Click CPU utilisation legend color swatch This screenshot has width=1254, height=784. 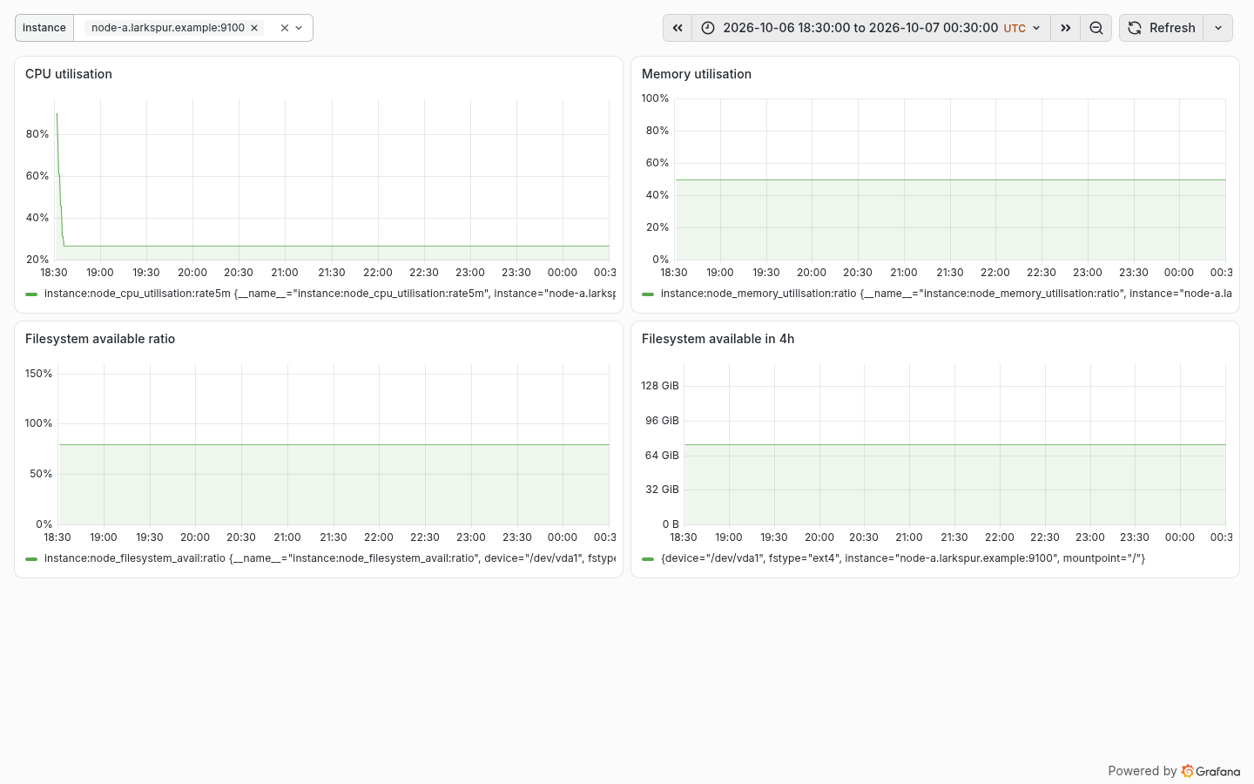pyautogui.click(x=31, y=294)
